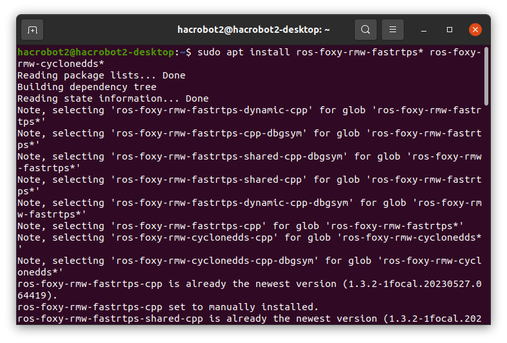507x343 pixels.
Task: Click the window title hacrobot2@hacrobot2-desktop
Action: pos(253,30)
